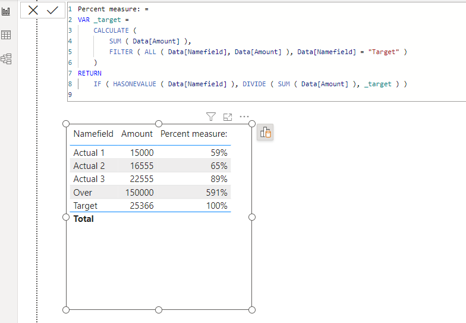
Task: Click the 15000 amount cell
Action: click(141, 152)
